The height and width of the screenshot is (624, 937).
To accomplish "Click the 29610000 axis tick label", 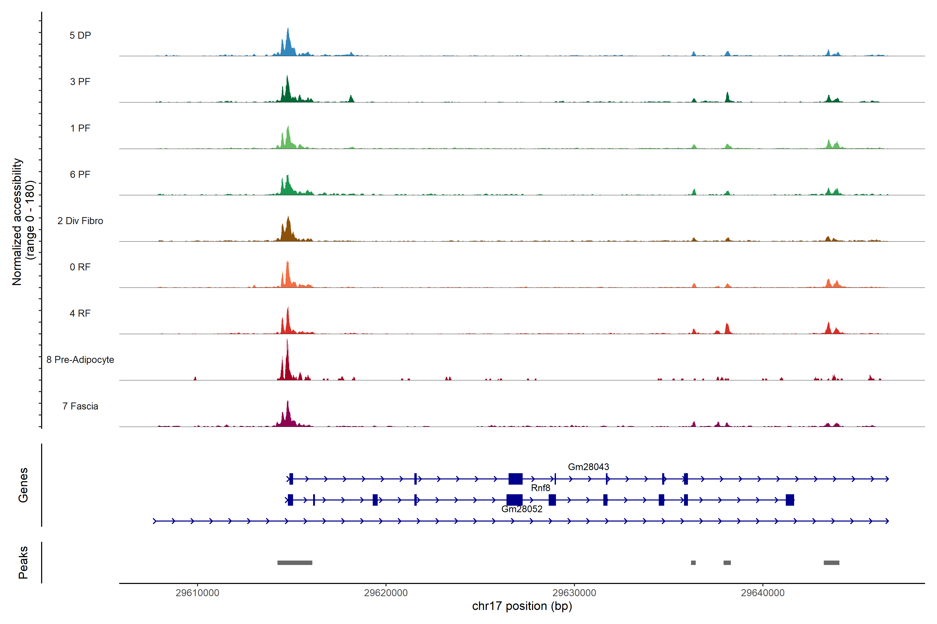I will tap(197, 593).
